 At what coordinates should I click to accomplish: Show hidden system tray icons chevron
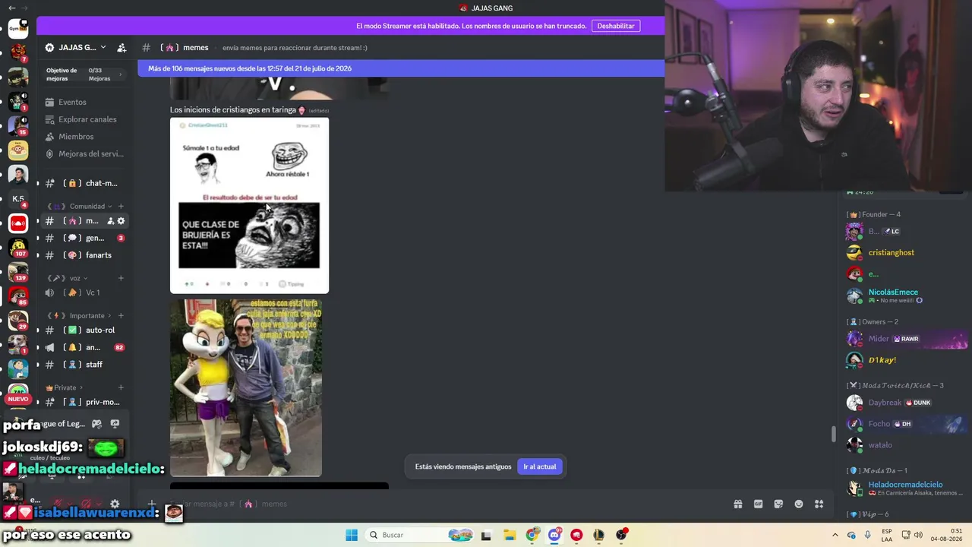pyautogui.click(x=835, y=535)
